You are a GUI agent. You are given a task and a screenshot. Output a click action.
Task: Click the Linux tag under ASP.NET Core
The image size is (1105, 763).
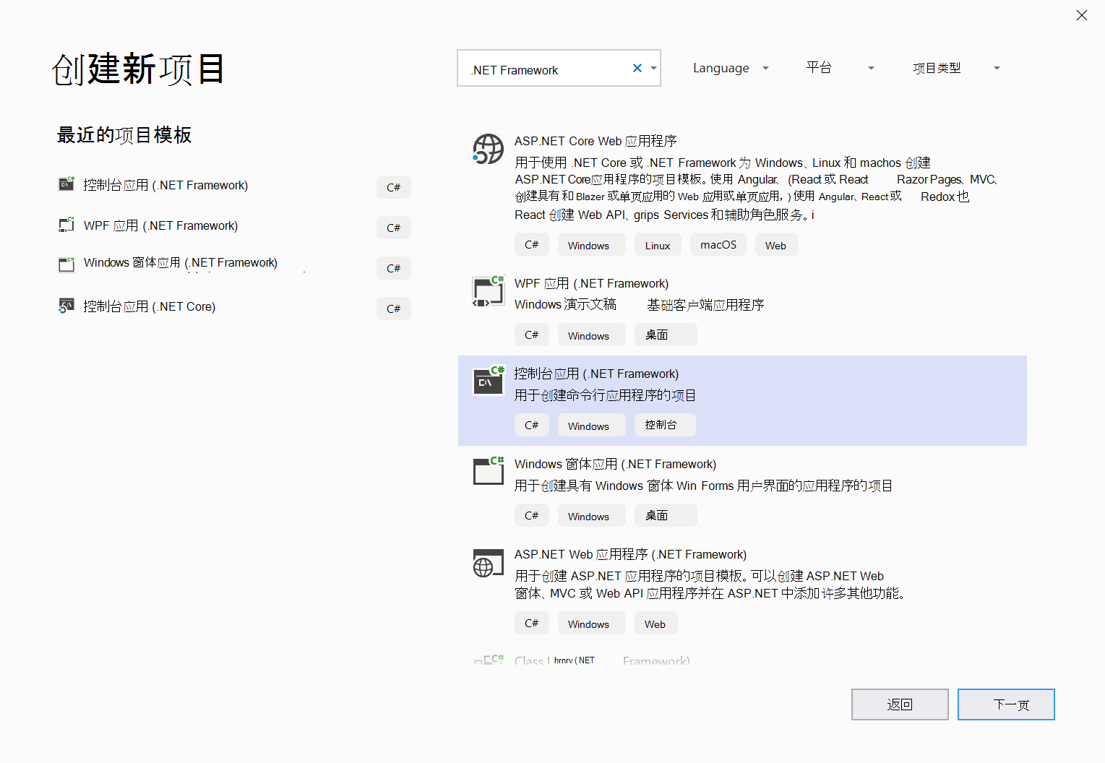click(x=658, y=245)
